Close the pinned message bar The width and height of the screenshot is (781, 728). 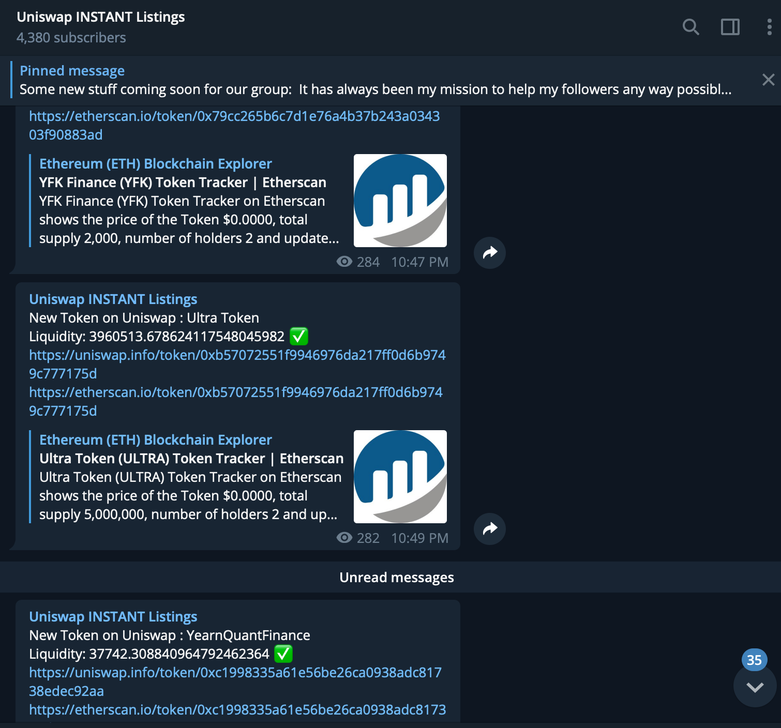(768, 80)
